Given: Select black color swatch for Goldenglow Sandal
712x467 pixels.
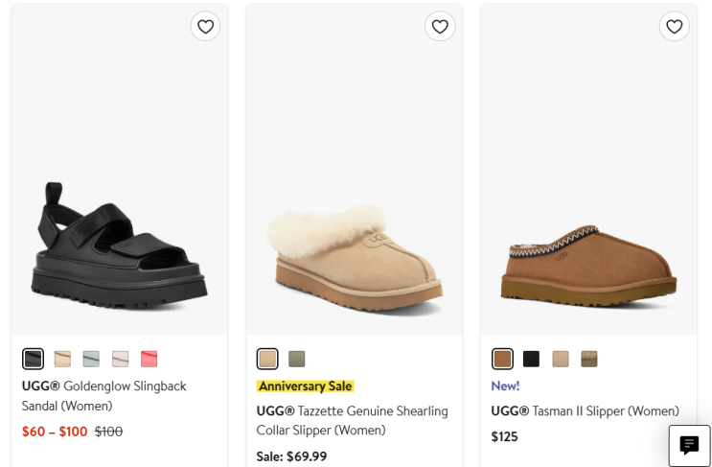Looking at the screenshot, I should pyautogui.click(x=34, y=359).
